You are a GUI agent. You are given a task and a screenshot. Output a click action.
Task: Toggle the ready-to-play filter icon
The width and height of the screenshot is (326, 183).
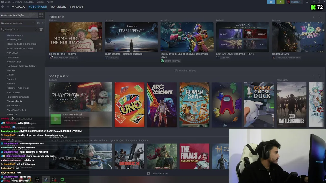point(43,23)
